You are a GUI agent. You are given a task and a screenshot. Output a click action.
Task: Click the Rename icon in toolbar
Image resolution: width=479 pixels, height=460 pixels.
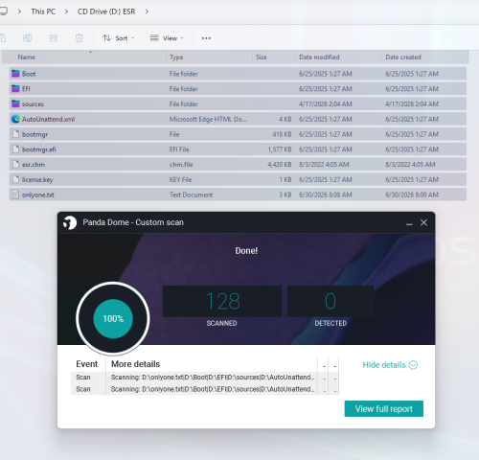point(28,38)
